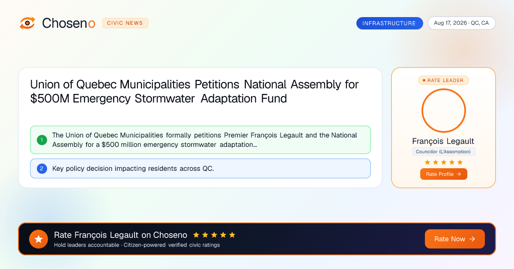514x269 pixels.
Task: Open the circular leader profile photo
Action: click(443, 111)
